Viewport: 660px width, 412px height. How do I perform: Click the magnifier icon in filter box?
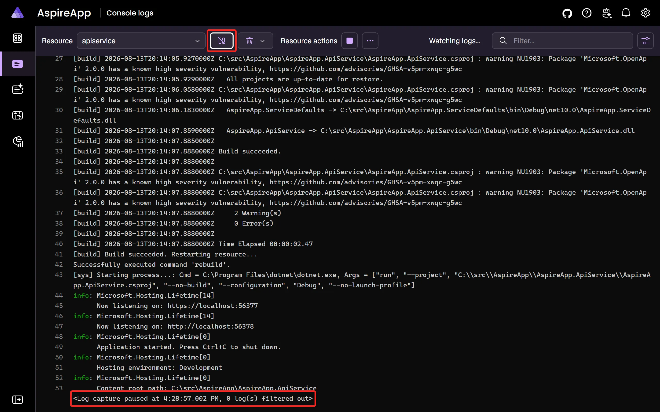[x=503, y=41]
